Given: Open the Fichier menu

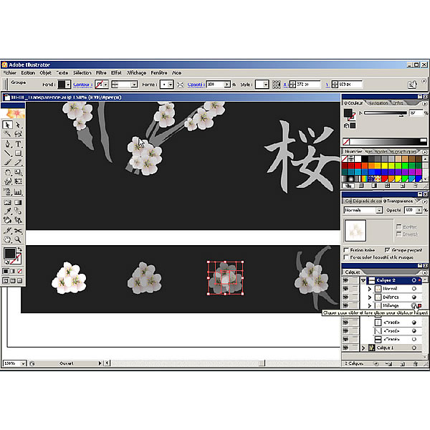Looking at the screenshot, I should pyautogui.click(x=10, y=72).
